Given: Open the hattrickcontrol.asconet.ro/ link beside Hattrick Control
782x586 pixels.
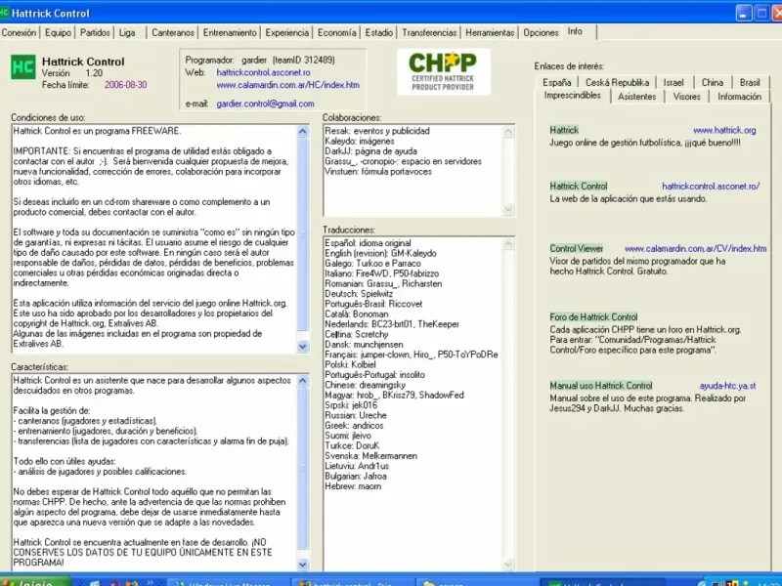Looking at the screenshot, I should tap(711, 187).
